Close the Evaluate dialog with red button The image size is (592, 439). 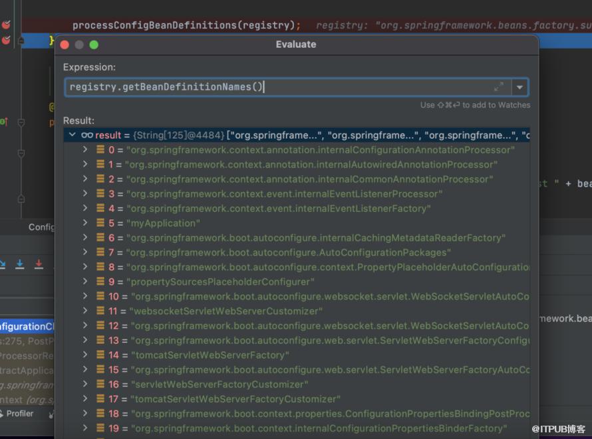[65, 45]
